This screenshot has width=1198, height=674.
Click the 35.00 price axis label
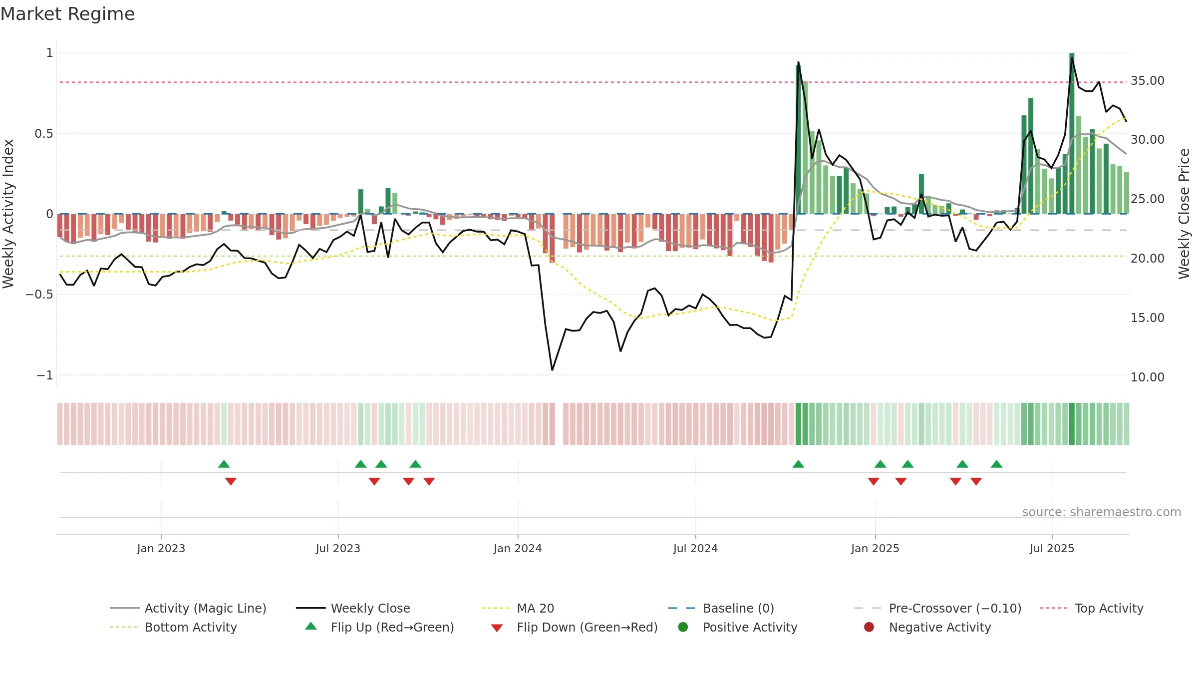coord(1148,81)
